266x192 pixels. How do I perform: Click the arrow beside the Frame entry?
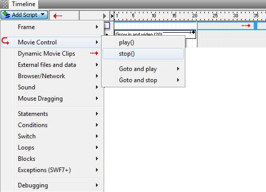(x=97, y=27)
